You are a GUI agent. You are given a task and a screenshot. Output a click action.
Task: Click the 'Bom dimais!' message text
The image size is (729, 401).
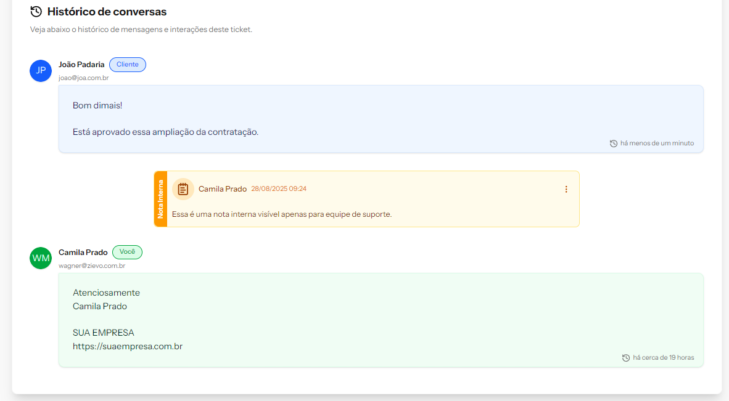click(x=97, y=105)
